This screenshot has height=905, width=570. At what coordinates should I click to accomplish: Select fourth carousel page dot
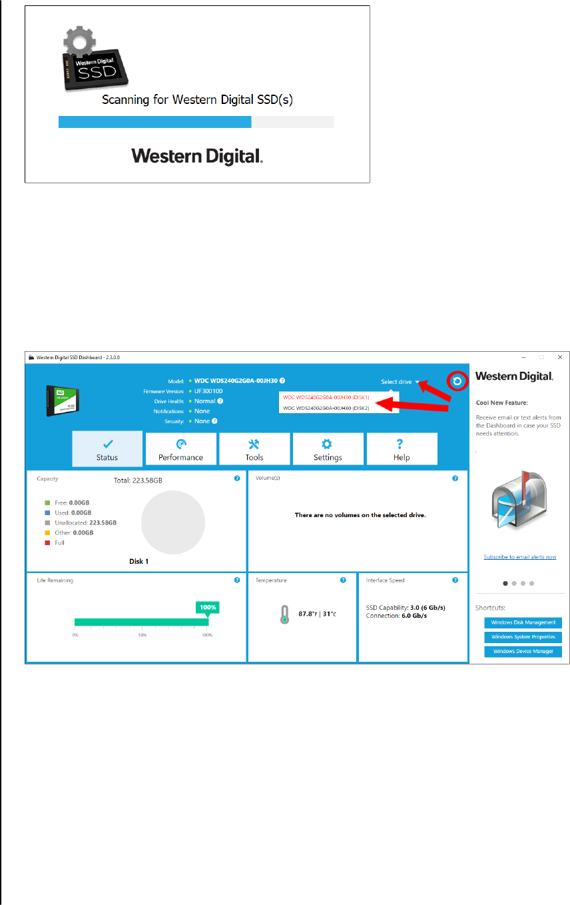pyautogui.click(x=531, y=583)
